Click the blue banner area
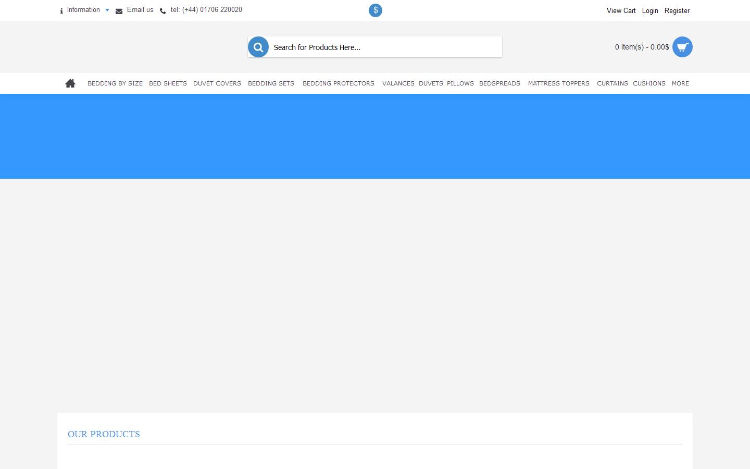 click(375, 137)
